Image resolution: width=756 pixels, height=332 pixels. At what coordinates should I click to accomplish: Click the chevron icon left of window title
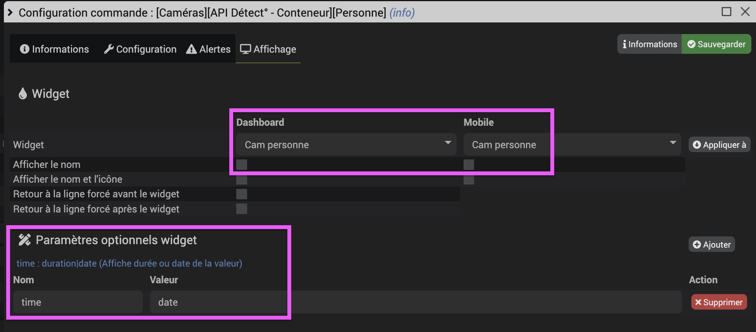pyautogui.click(x=10, y=12)
